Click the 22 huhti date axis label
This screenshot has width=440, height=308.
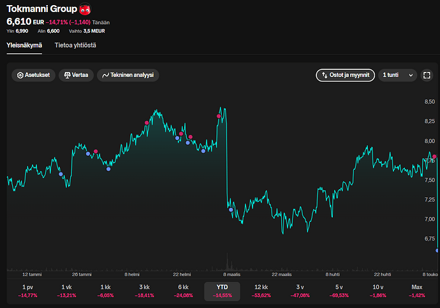pyautogui.click(x=383, y=274)
